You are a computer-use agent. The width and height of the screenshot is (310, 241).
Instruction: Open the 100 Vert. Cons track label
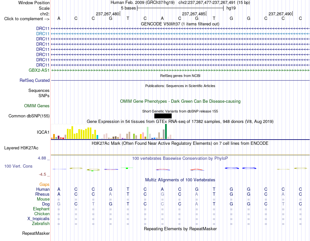[18, 166]
